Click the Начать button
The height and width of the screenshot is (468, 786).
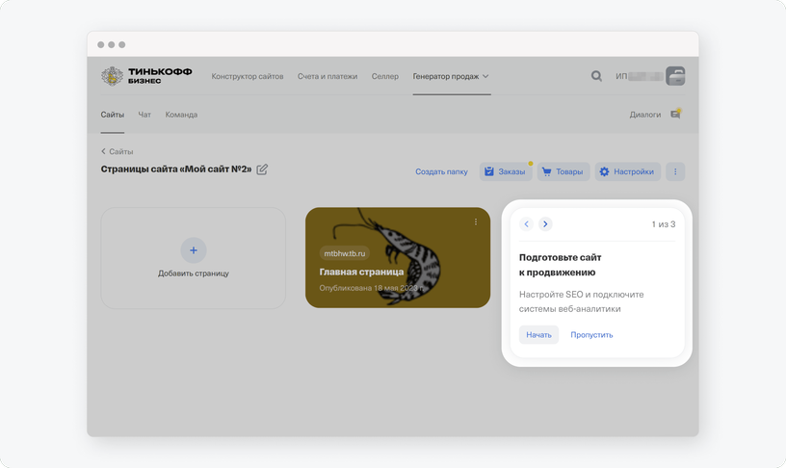[x=538, y=335]
